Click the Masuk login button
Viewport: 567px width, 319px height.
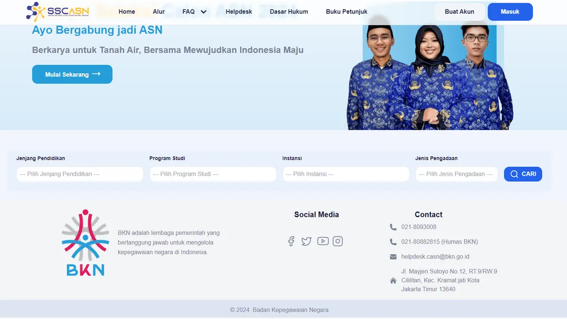tap(510, 12)
